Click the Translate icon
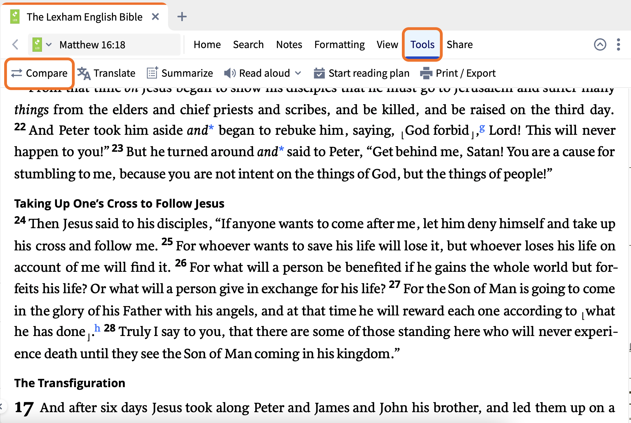631x423 pixels. [x=84, y=73]
